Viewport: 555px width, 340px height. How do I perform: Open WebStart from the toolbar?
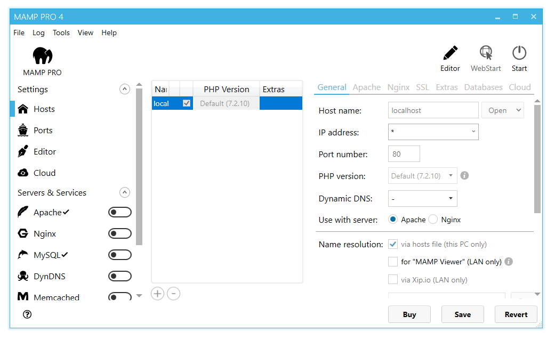pos(486,53)
